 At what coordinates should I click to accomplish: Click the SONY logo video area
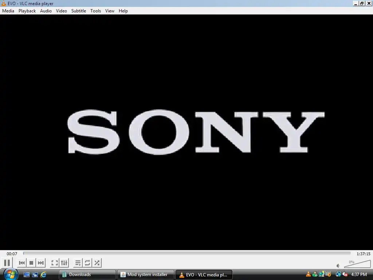pyautogui.click(x=196, y=132)
